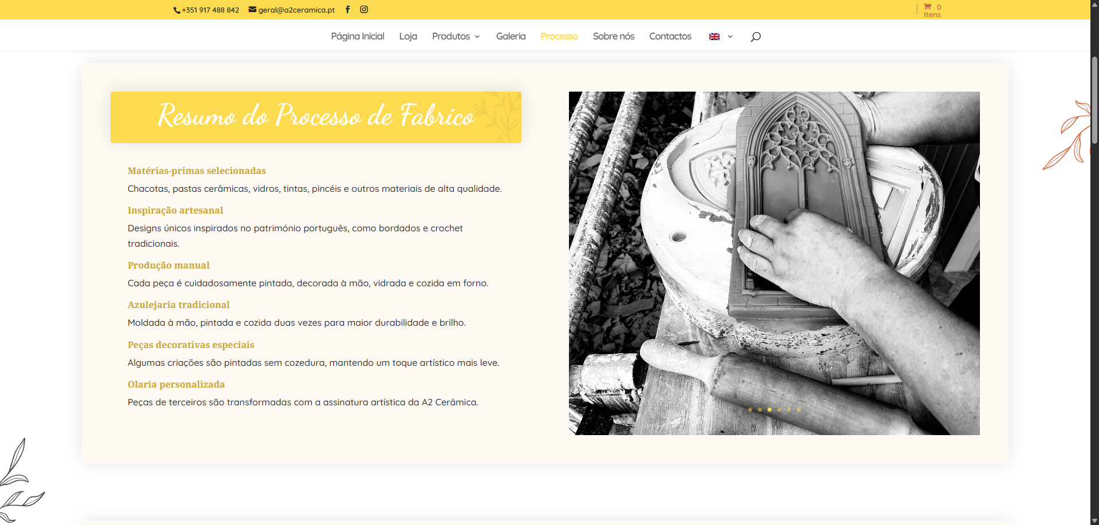The width and height of the screenshot is (1099, 525).
Task: Click the 'Produção manual' heading
Action: [x=168, y=265]
